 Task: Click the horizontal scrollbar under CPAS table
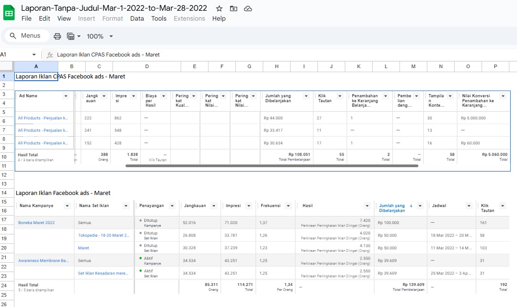[271, 166]
